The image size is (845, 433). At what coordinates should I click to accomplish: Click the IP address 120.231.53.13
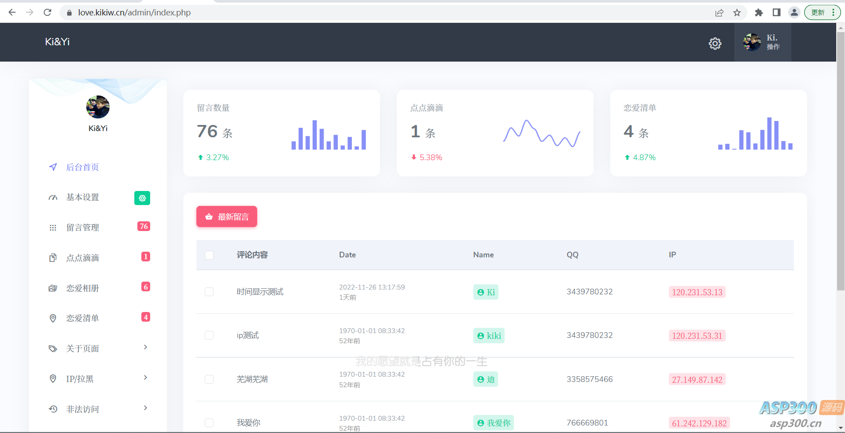click(697, 292)
